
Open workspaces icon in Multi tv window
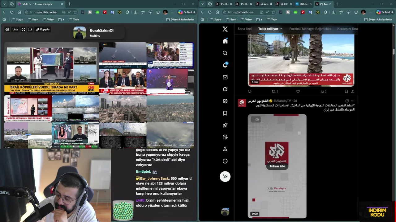click(x=12, y=4)
